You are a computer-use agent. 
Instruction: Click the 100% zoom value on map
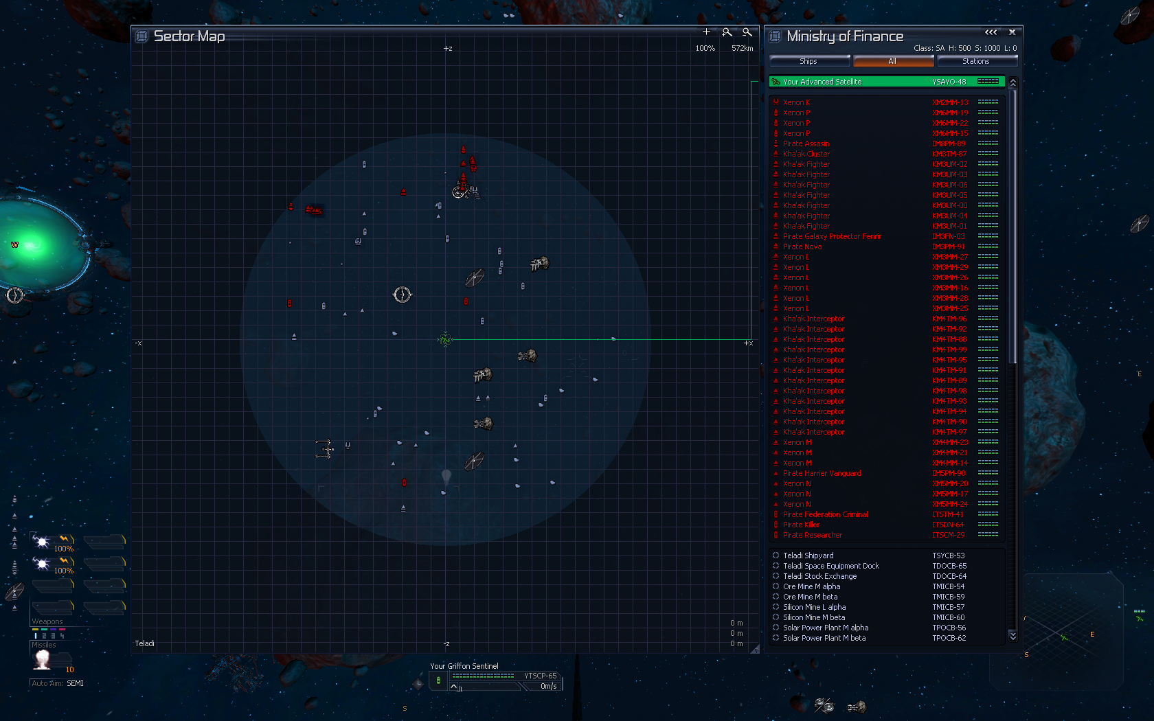coord(705,48)
